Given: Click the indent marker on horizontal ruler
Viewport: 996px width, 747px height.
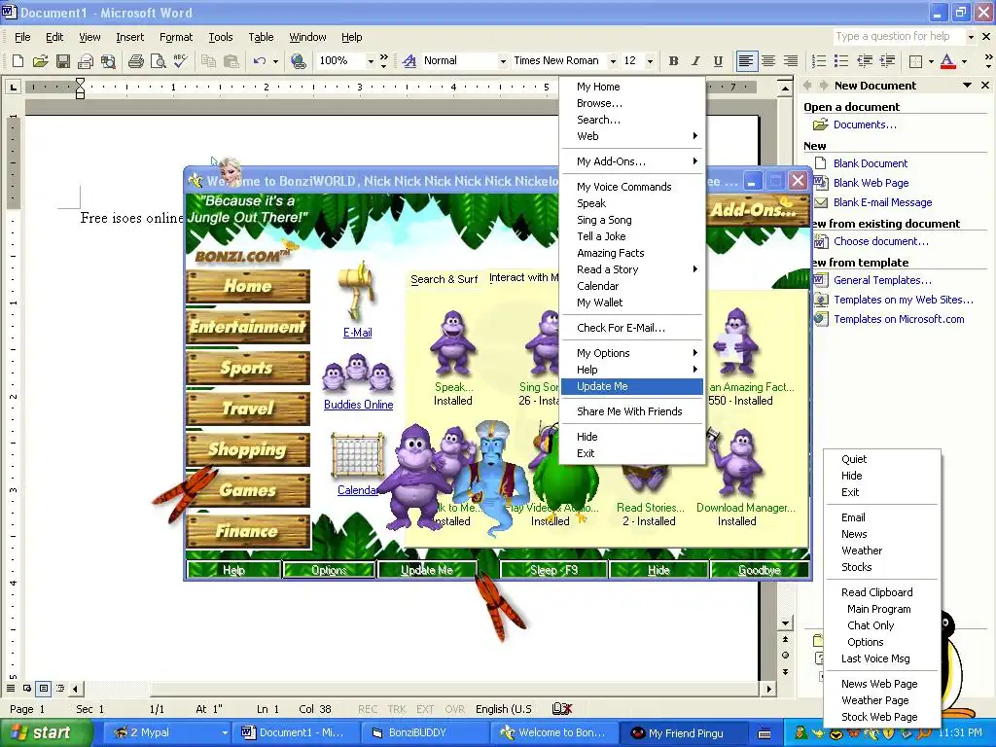Looking at the screenshot, I should click(x=80, y=88).
